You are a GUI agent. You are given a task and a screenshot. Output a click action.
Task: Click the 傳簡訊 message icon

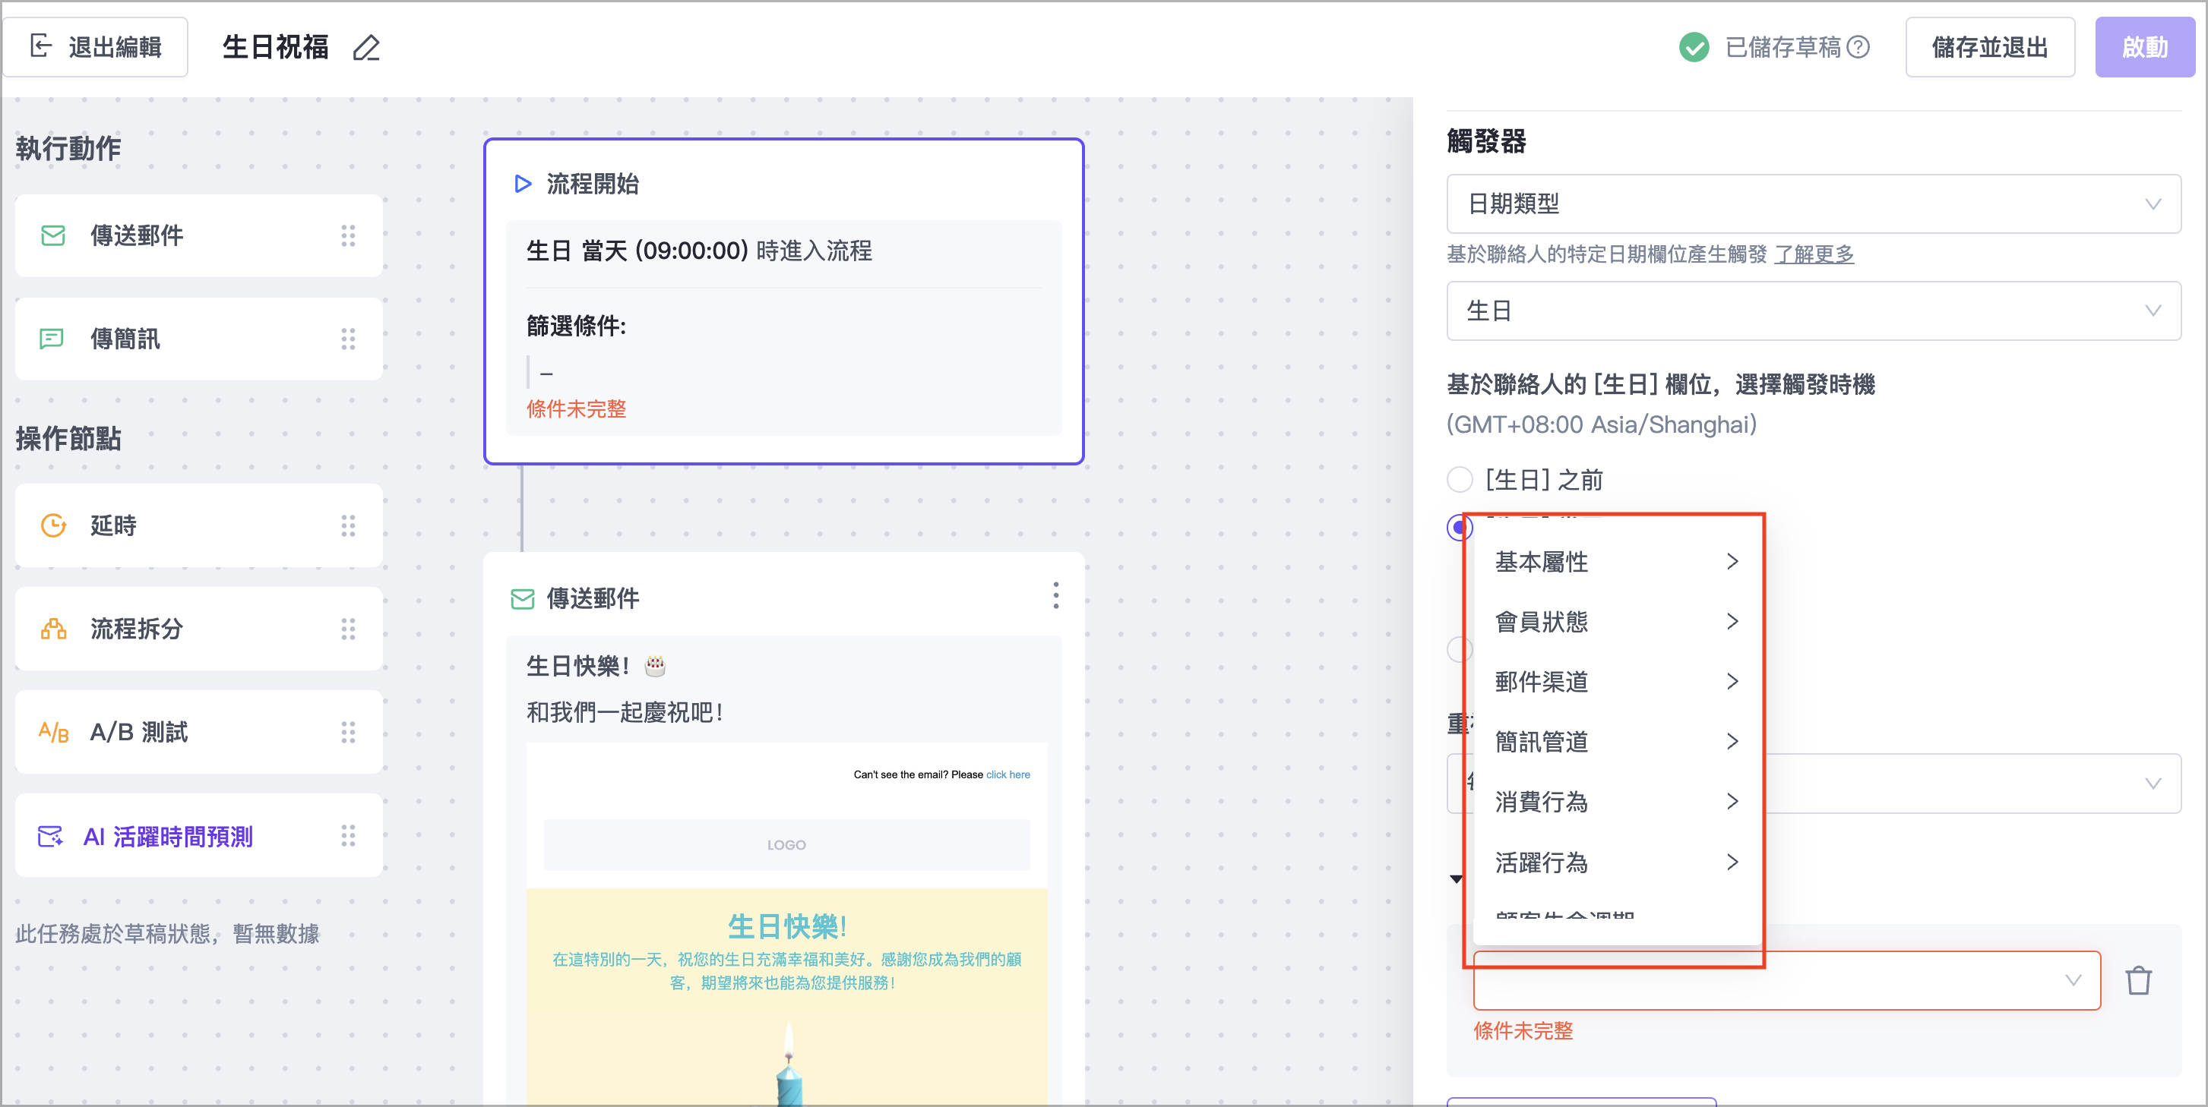(x=52, y=339)
